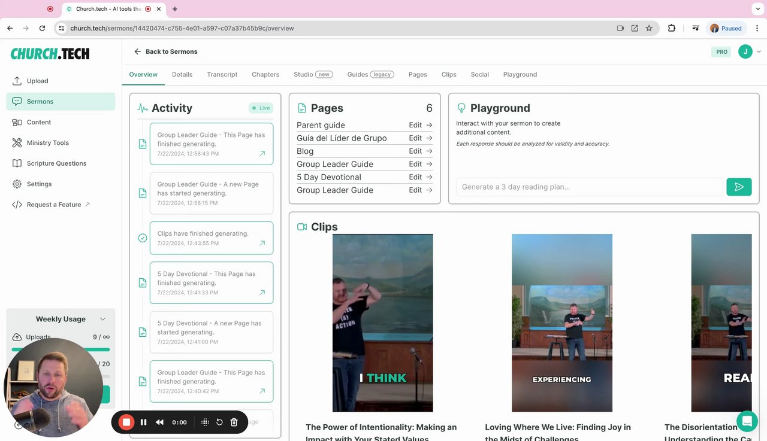The height and width of the screenshot is (441, 767).
Task: Send the Playground prompt
Action: pyautogui.click(x=739, y=187)
